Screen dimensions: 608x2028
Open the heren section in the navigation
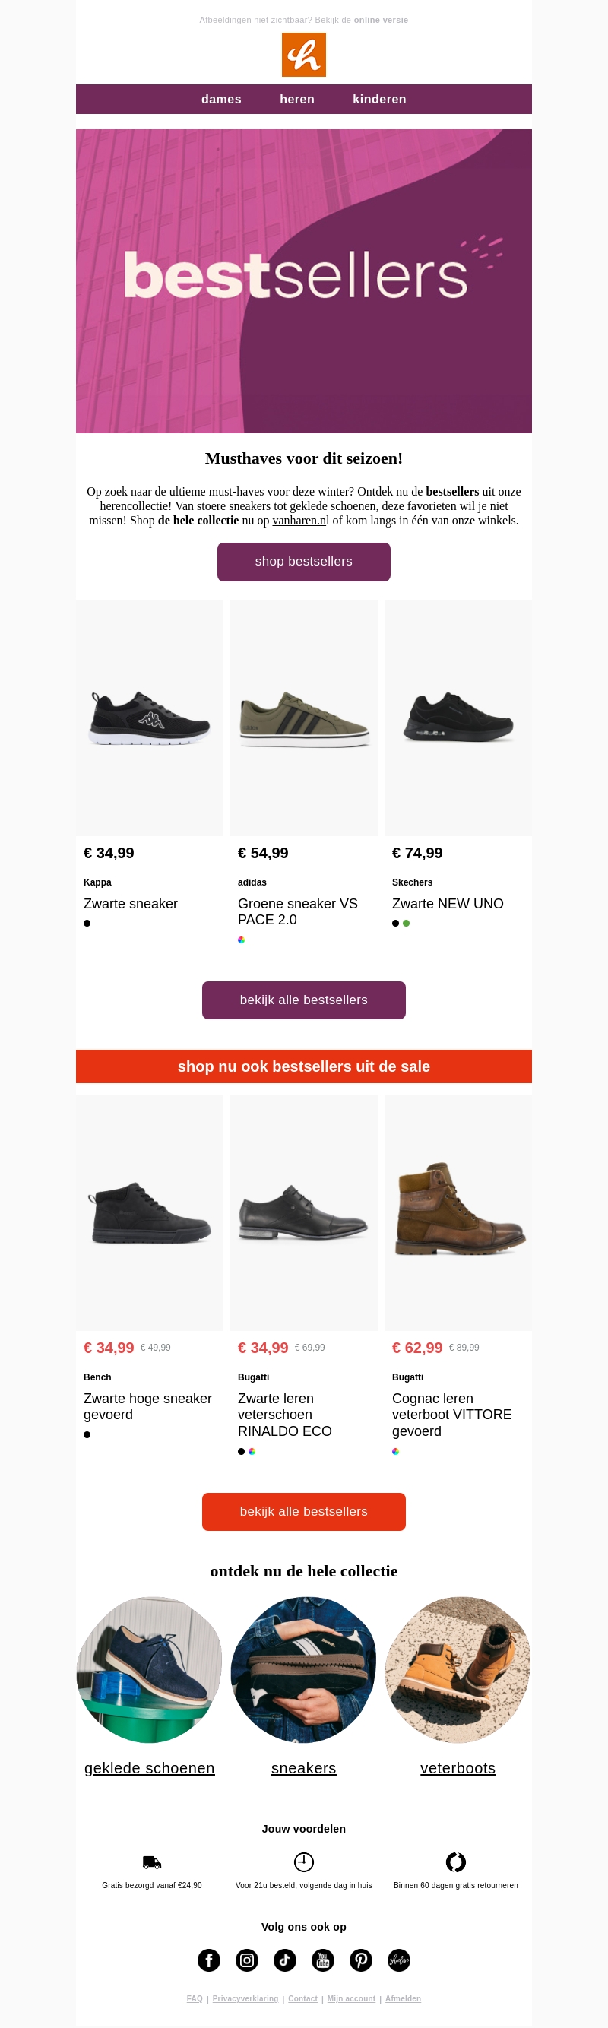(x=297, y=99)
